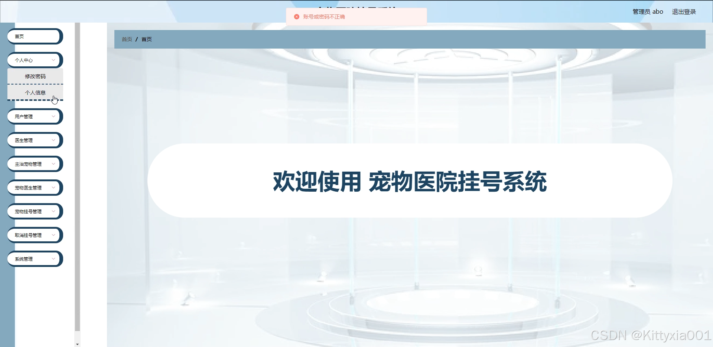Click the first 首页 breadcrumb link

(x=127, y=39)
